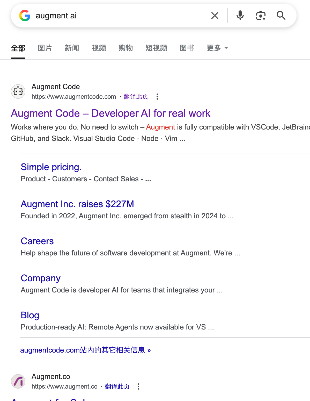Open Augment Inc. raises $227M link
The width and height of the screenshot is (310, 401).
[77, 204]
